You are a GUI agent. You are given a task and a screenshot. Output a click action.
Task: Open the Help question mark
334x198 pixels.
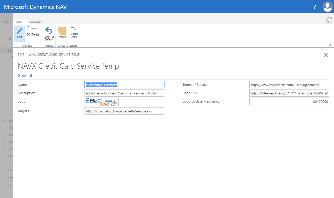[x=315, y=7]
